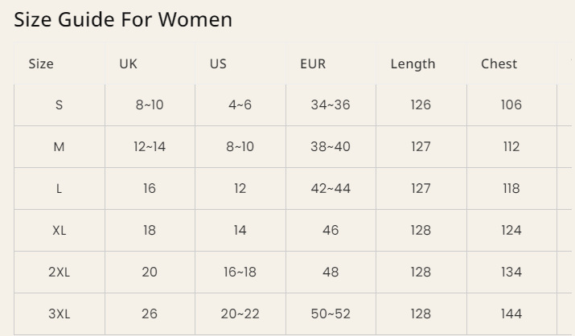Select UK size 26 cell
The width and height of the screenshot is (575, 336).
150,314
